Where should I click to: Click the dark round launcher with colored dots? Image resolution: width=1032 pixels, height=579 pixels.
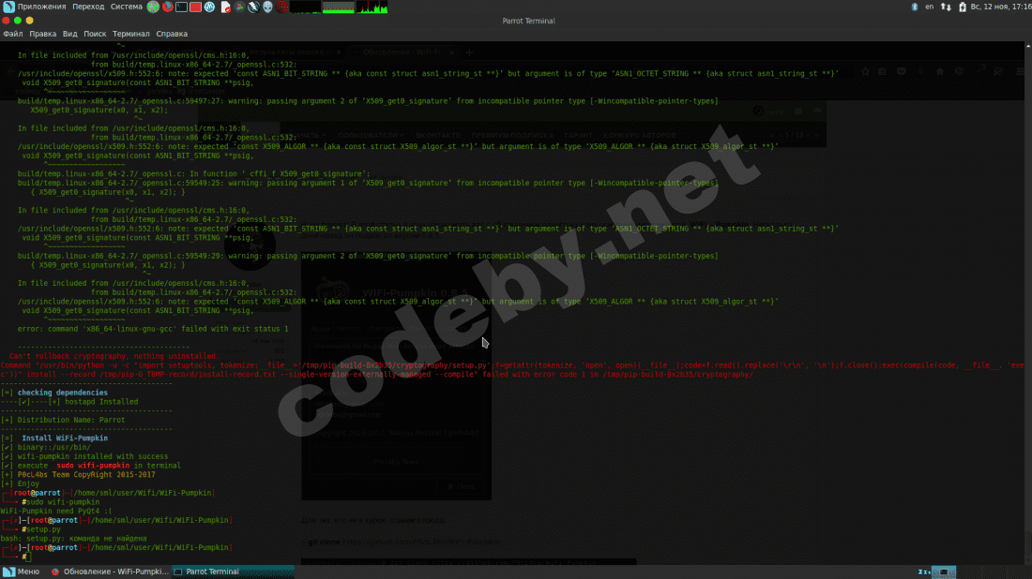coord(239,7)
